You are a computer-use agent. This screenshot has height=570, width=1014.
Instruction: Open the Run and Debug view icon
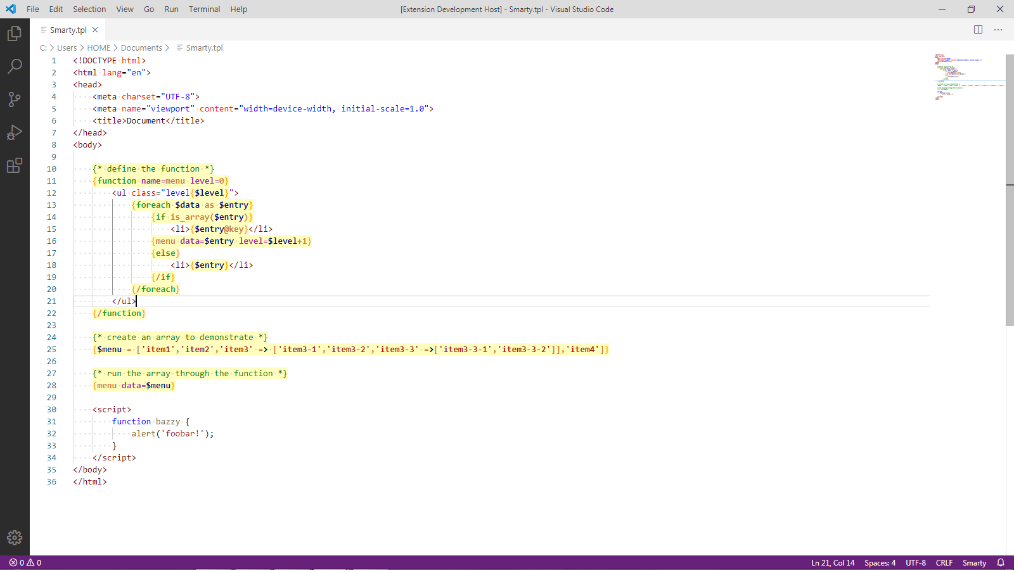pyautogui.click(x=15, y=132)
